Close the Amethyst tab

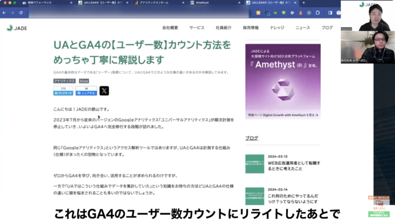(x=239, y=3)
